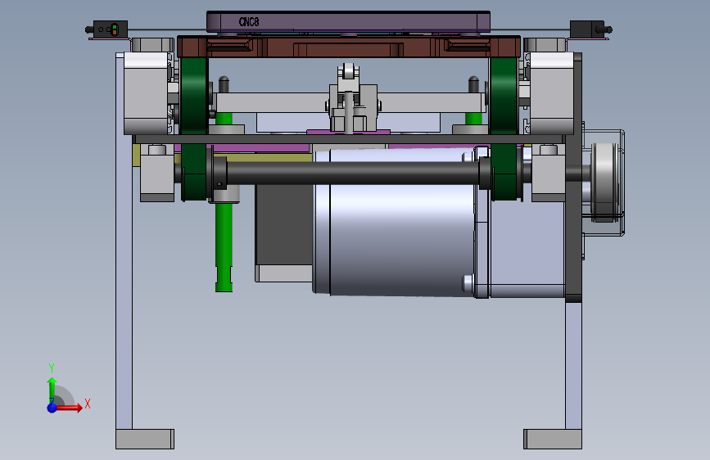This screenshot has width=710, height=460.
Task: Select the upper right green belt
Action: pos(503,95)
